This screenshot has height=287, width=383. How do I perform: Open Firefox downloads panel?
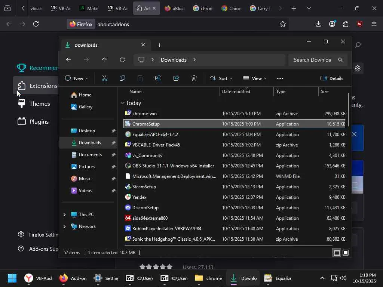click(x=318, y=24)
